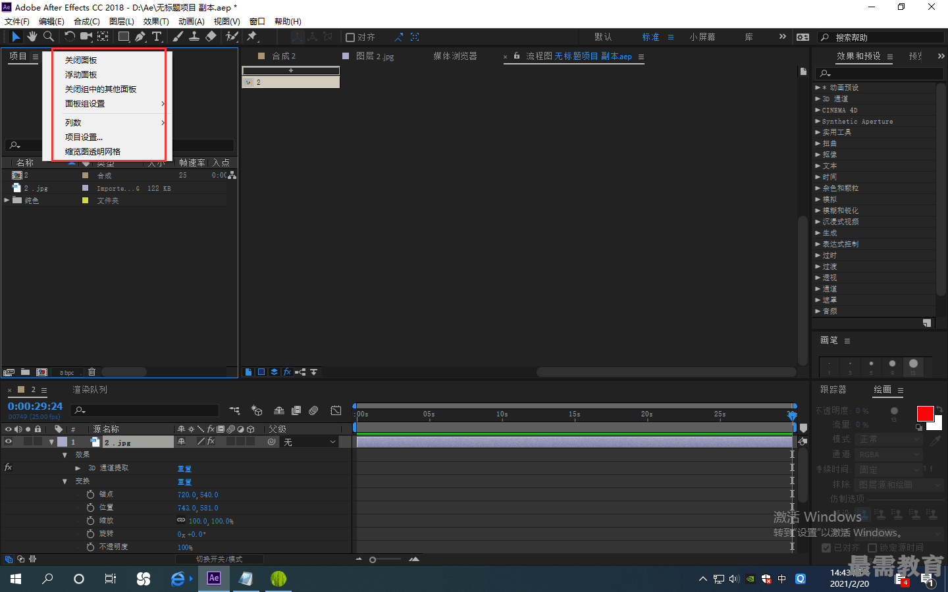The image size is (948, 592).
Task: Click the 切换开关/模式 button
Action: coord(219,559)
